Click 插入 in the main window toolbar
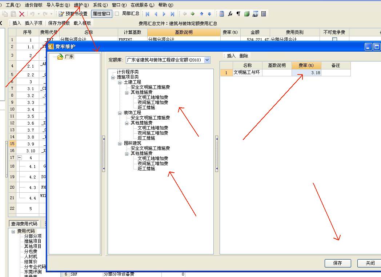 click(16, 23)
